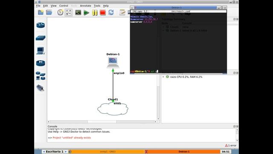This screenshot has height=154, width=273.
Task: Click the /etc/resolv.conf nano header
Action: 180,12
